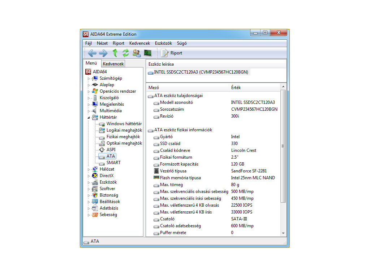Open the user management toolbar icon

click(137, 53)
